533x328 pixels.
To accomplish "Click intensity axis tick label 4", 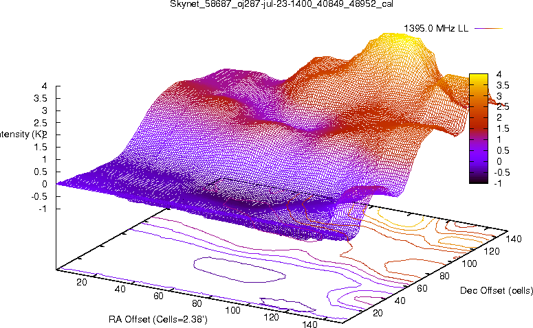I will pos(44,86).
